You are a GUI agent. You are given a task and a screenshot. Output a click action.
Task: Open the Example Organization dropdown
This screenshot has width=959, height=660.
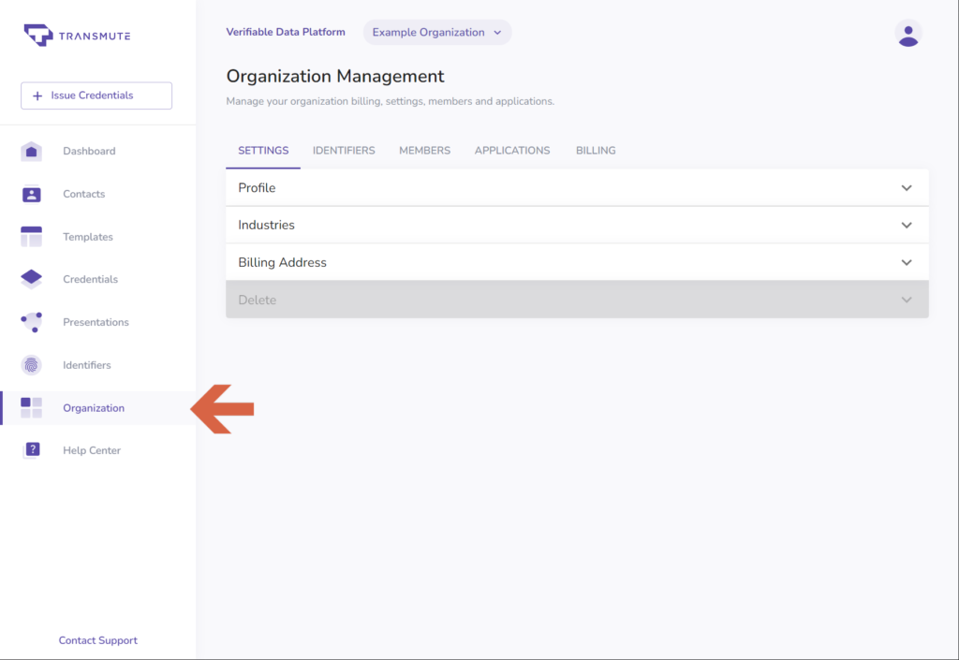pyautogui.click(x=437, y=33)
